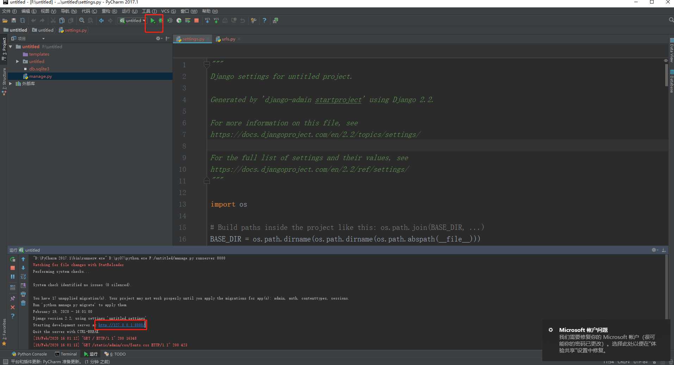Click the Redo arrow in toolbar

[42, 21]
